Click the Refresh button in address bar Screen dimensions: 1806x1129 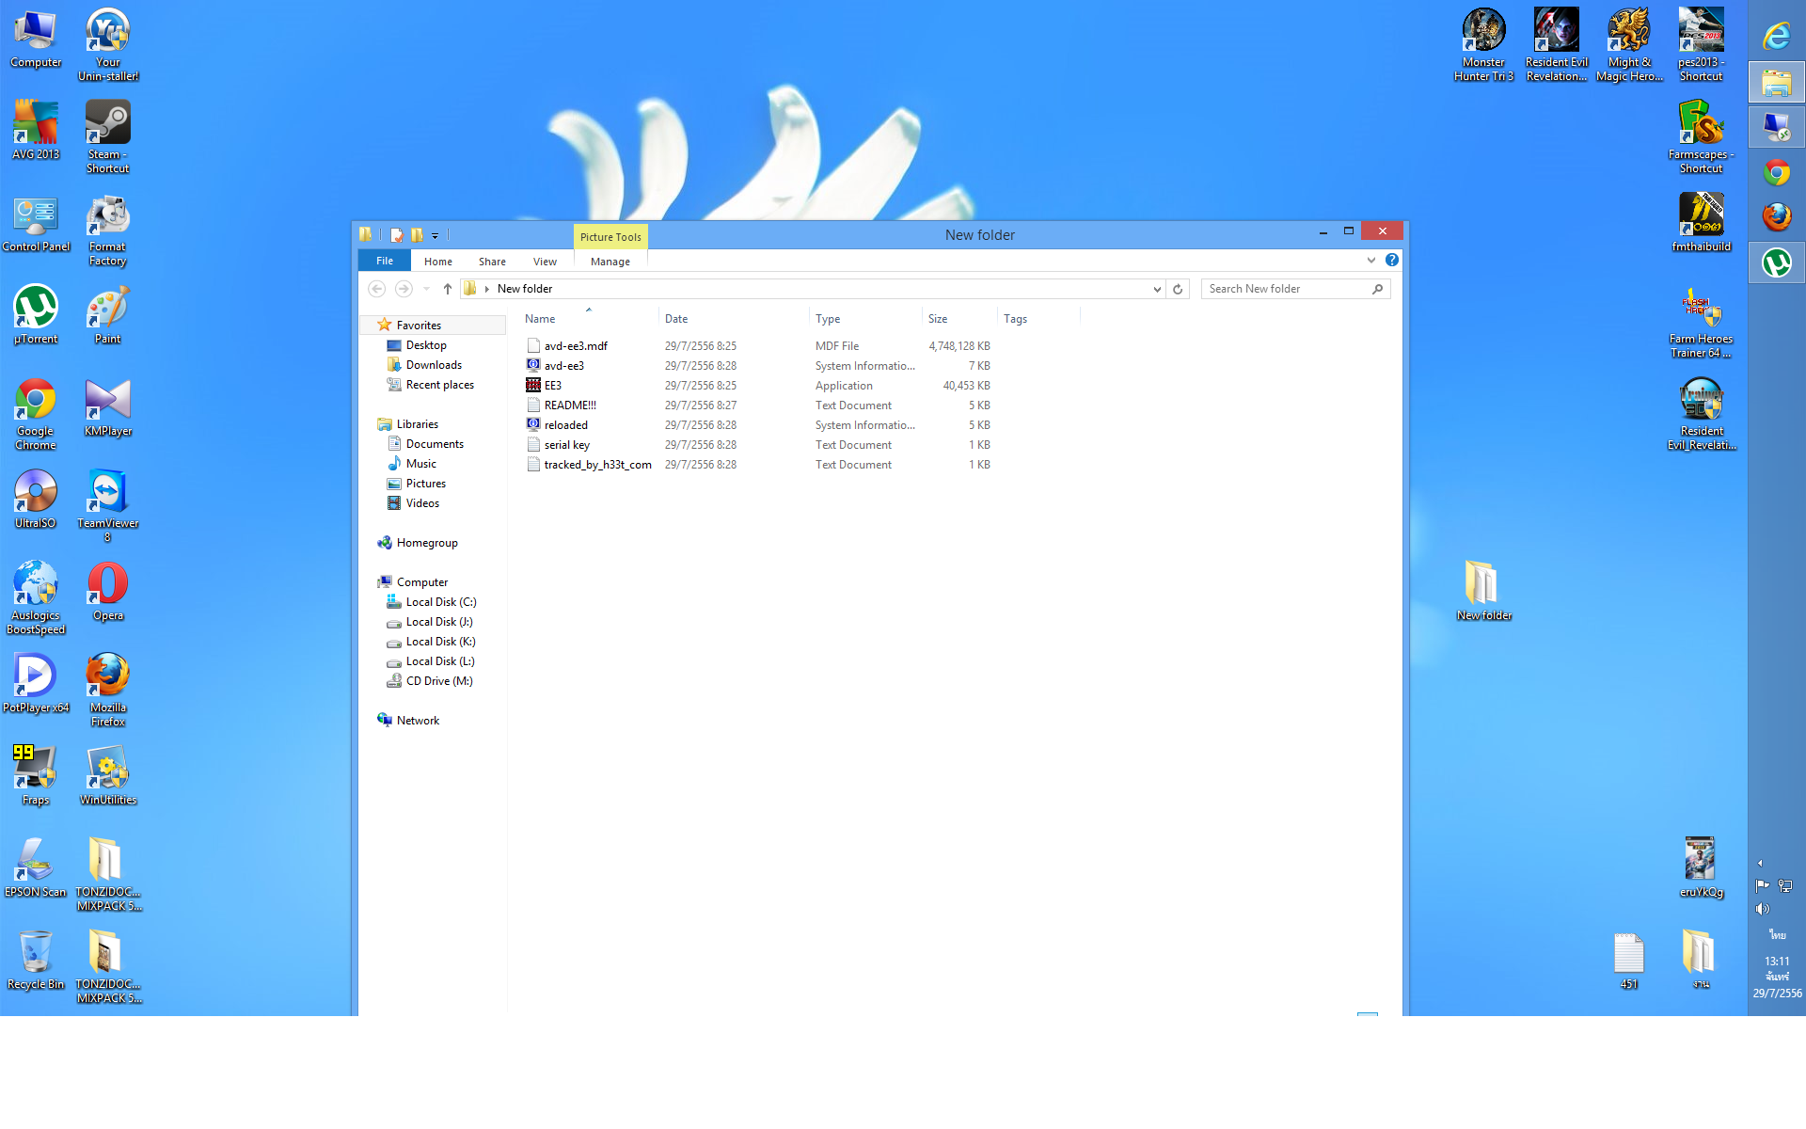[1178, 289]
